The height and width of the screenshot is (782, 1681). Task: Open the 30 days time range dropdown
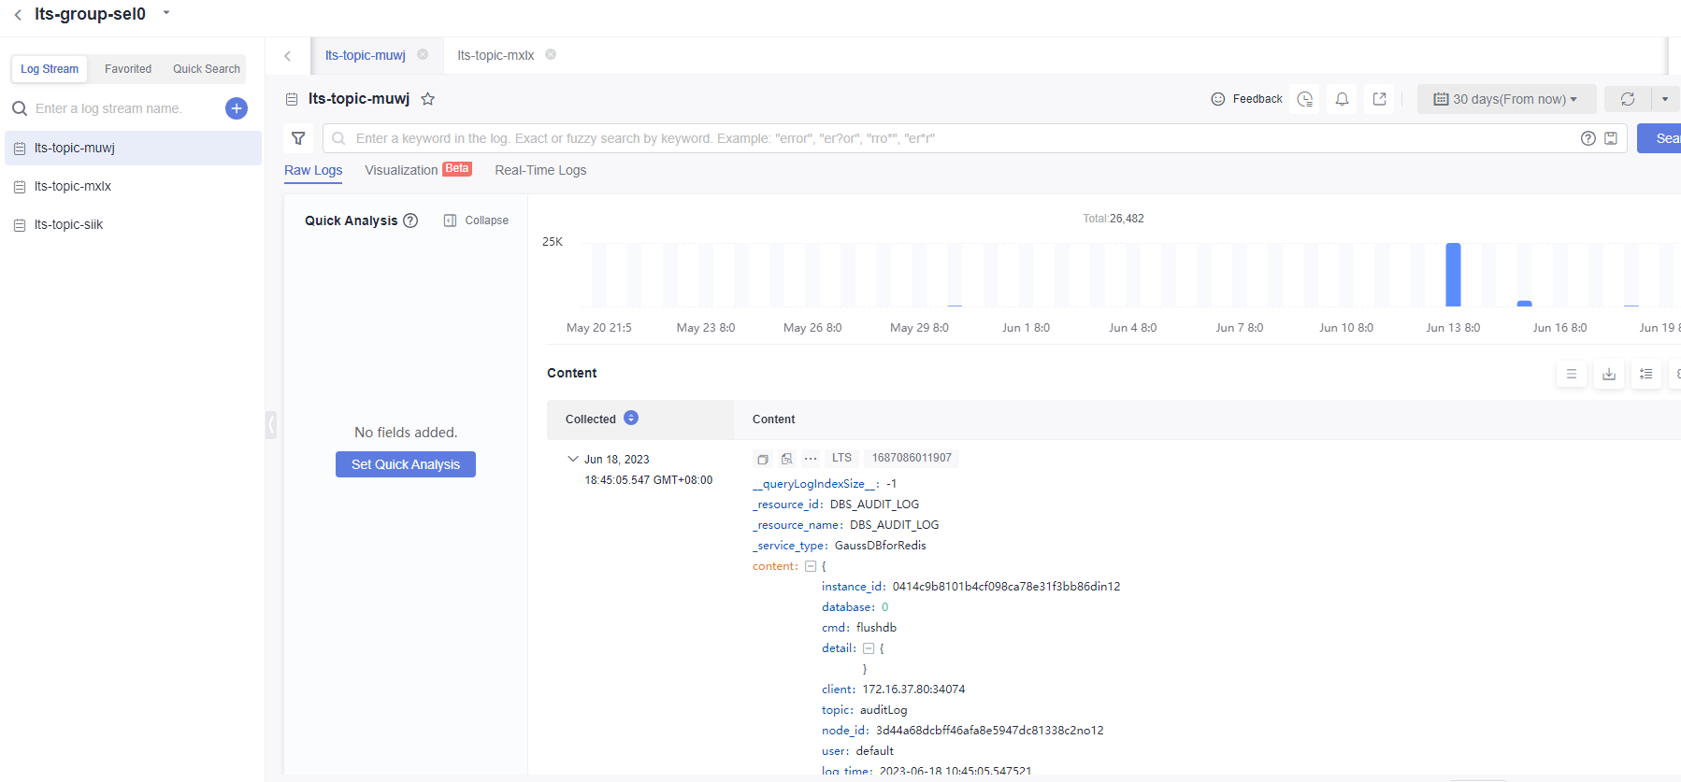click(x=1505, y=99)
